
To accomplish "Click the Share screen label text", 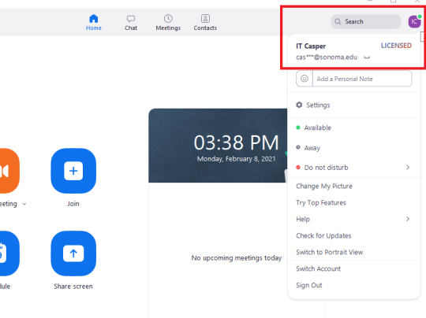I will point(73,287).
